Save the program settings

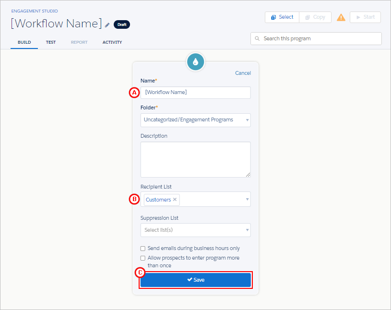point(196,280)
